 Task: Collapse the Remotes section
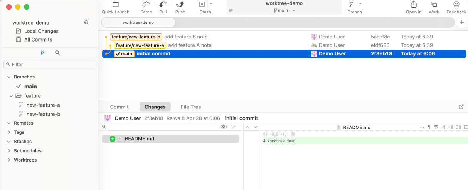[x=9, y=123]
